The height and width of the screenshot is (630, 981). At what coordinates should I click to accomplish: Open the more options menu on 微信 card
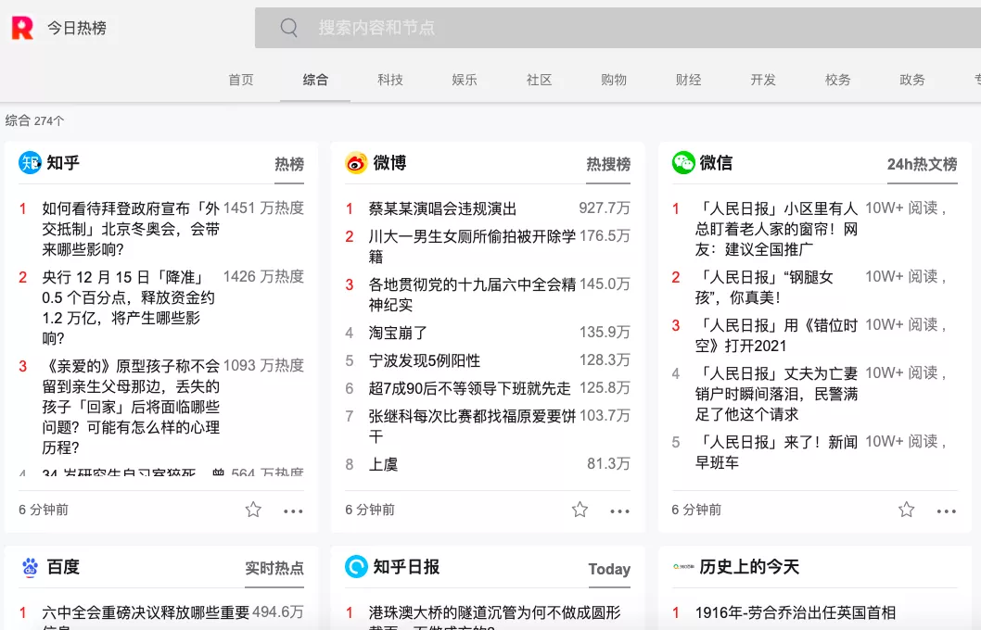pyautogui.click(x=947, y=510)
